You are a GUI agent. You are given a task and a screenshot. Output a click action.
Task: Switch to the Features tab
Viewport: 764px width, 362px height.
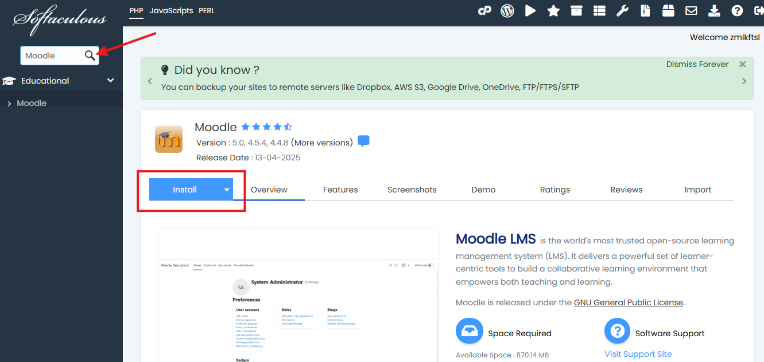(340, 190)
